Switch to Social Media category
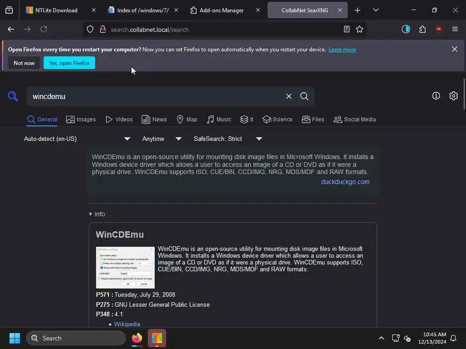 coord(355,120)
